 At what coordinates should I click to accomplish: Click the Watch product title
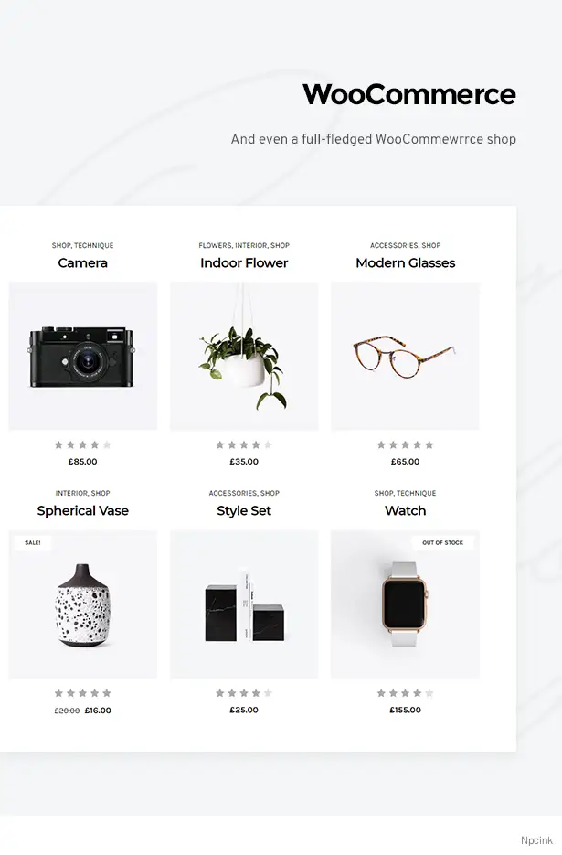coord(405,511)
